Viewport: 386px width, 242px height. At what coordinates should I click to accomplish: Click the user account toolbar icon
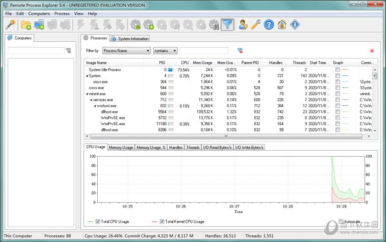point(243,25)
